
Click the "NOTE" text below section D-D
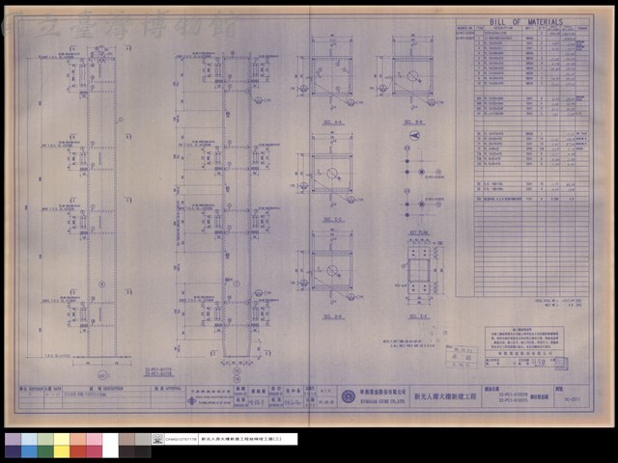408,343
